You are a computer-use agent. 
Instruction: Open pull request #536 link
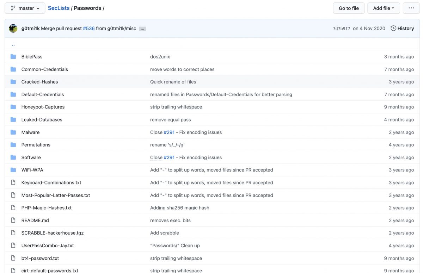89,29
